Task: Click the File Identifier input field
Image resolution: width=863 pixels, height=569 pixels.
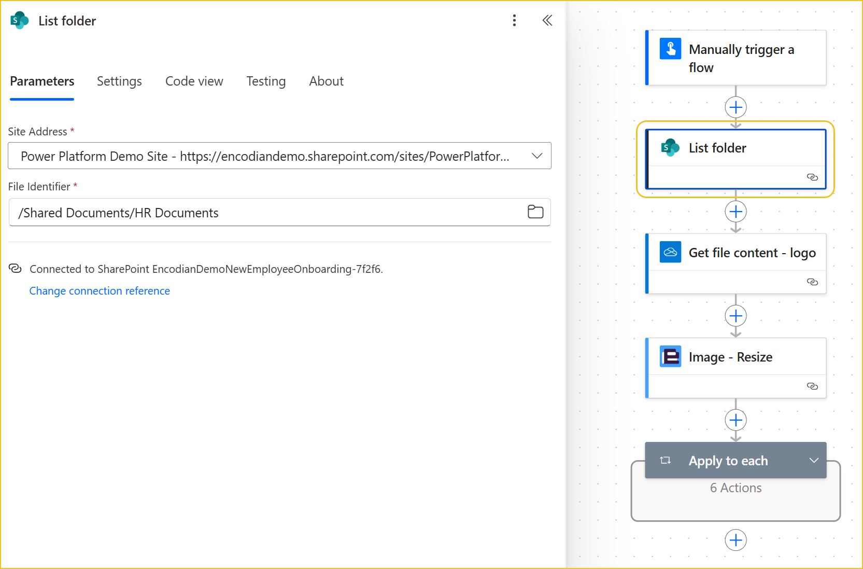Action: [264, 213]
